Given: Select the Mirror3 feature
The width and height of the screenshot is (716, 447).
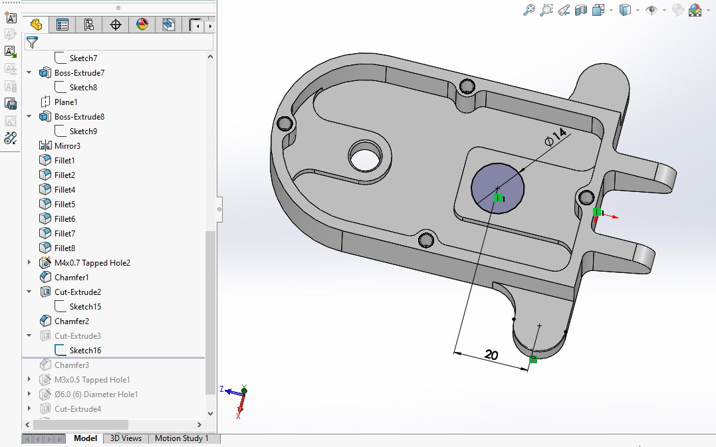Looking at the screenshot, I should click(67, 146).
